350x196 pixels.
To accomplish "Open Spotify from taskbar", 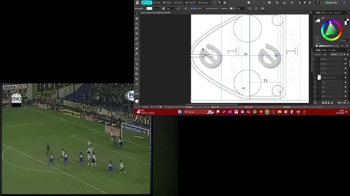I will [255, 112].
